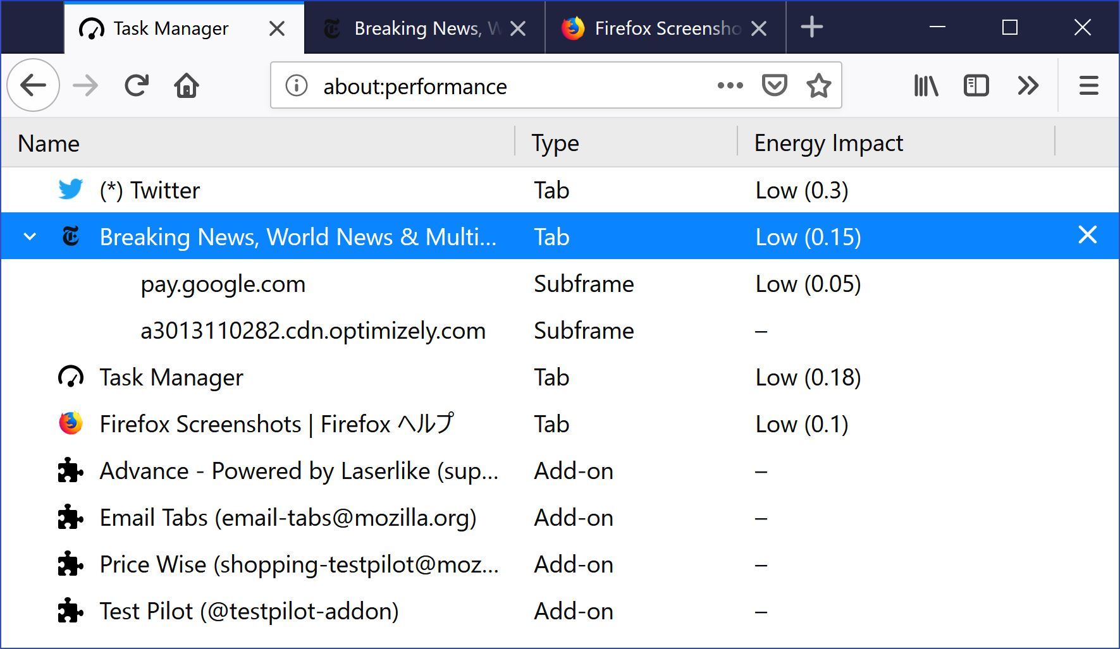Click the Twitter bird icon
Screen dimensions: 1120x649
coord(70,189)
